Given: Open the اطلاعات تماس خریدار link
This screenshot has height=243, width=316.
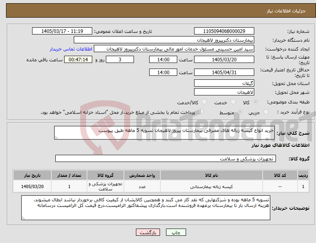Looking at the screenshot, I should pos(71,49).
